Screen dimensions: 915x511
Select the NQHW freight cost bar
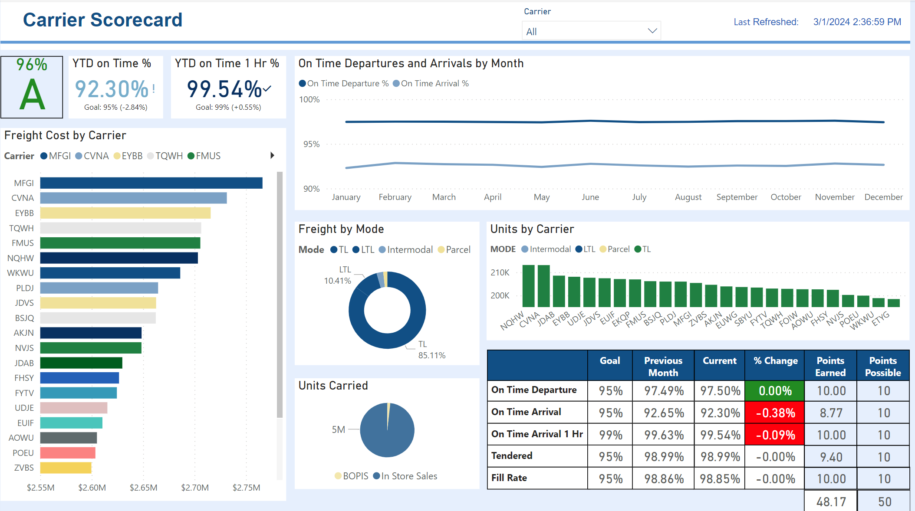tap(119, 258)
